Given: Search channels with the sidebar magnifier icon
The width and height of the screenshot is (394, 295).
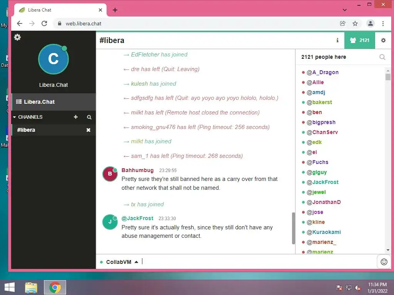Looking at the screenshot, I should 89,117.
